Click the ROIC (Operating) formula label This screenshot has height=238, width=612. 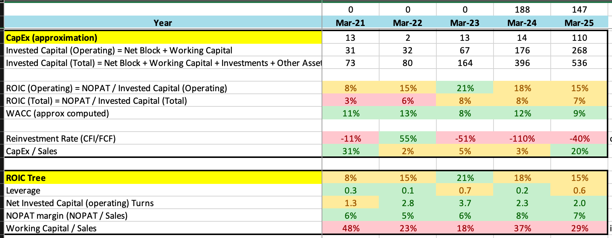click(x=163, y=88)
